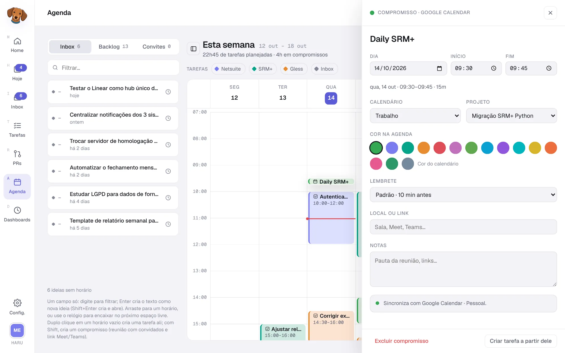Viewport: 565px width, 353px height.
Task: Open Inbox in the left sidebar
Action: [x=17, y=102]
